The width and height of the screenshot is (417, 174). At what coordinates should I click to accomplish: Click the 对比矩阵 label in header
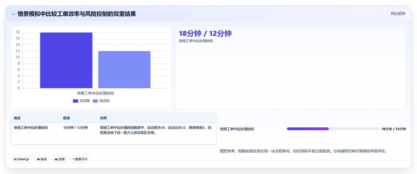tap(398, 13)
